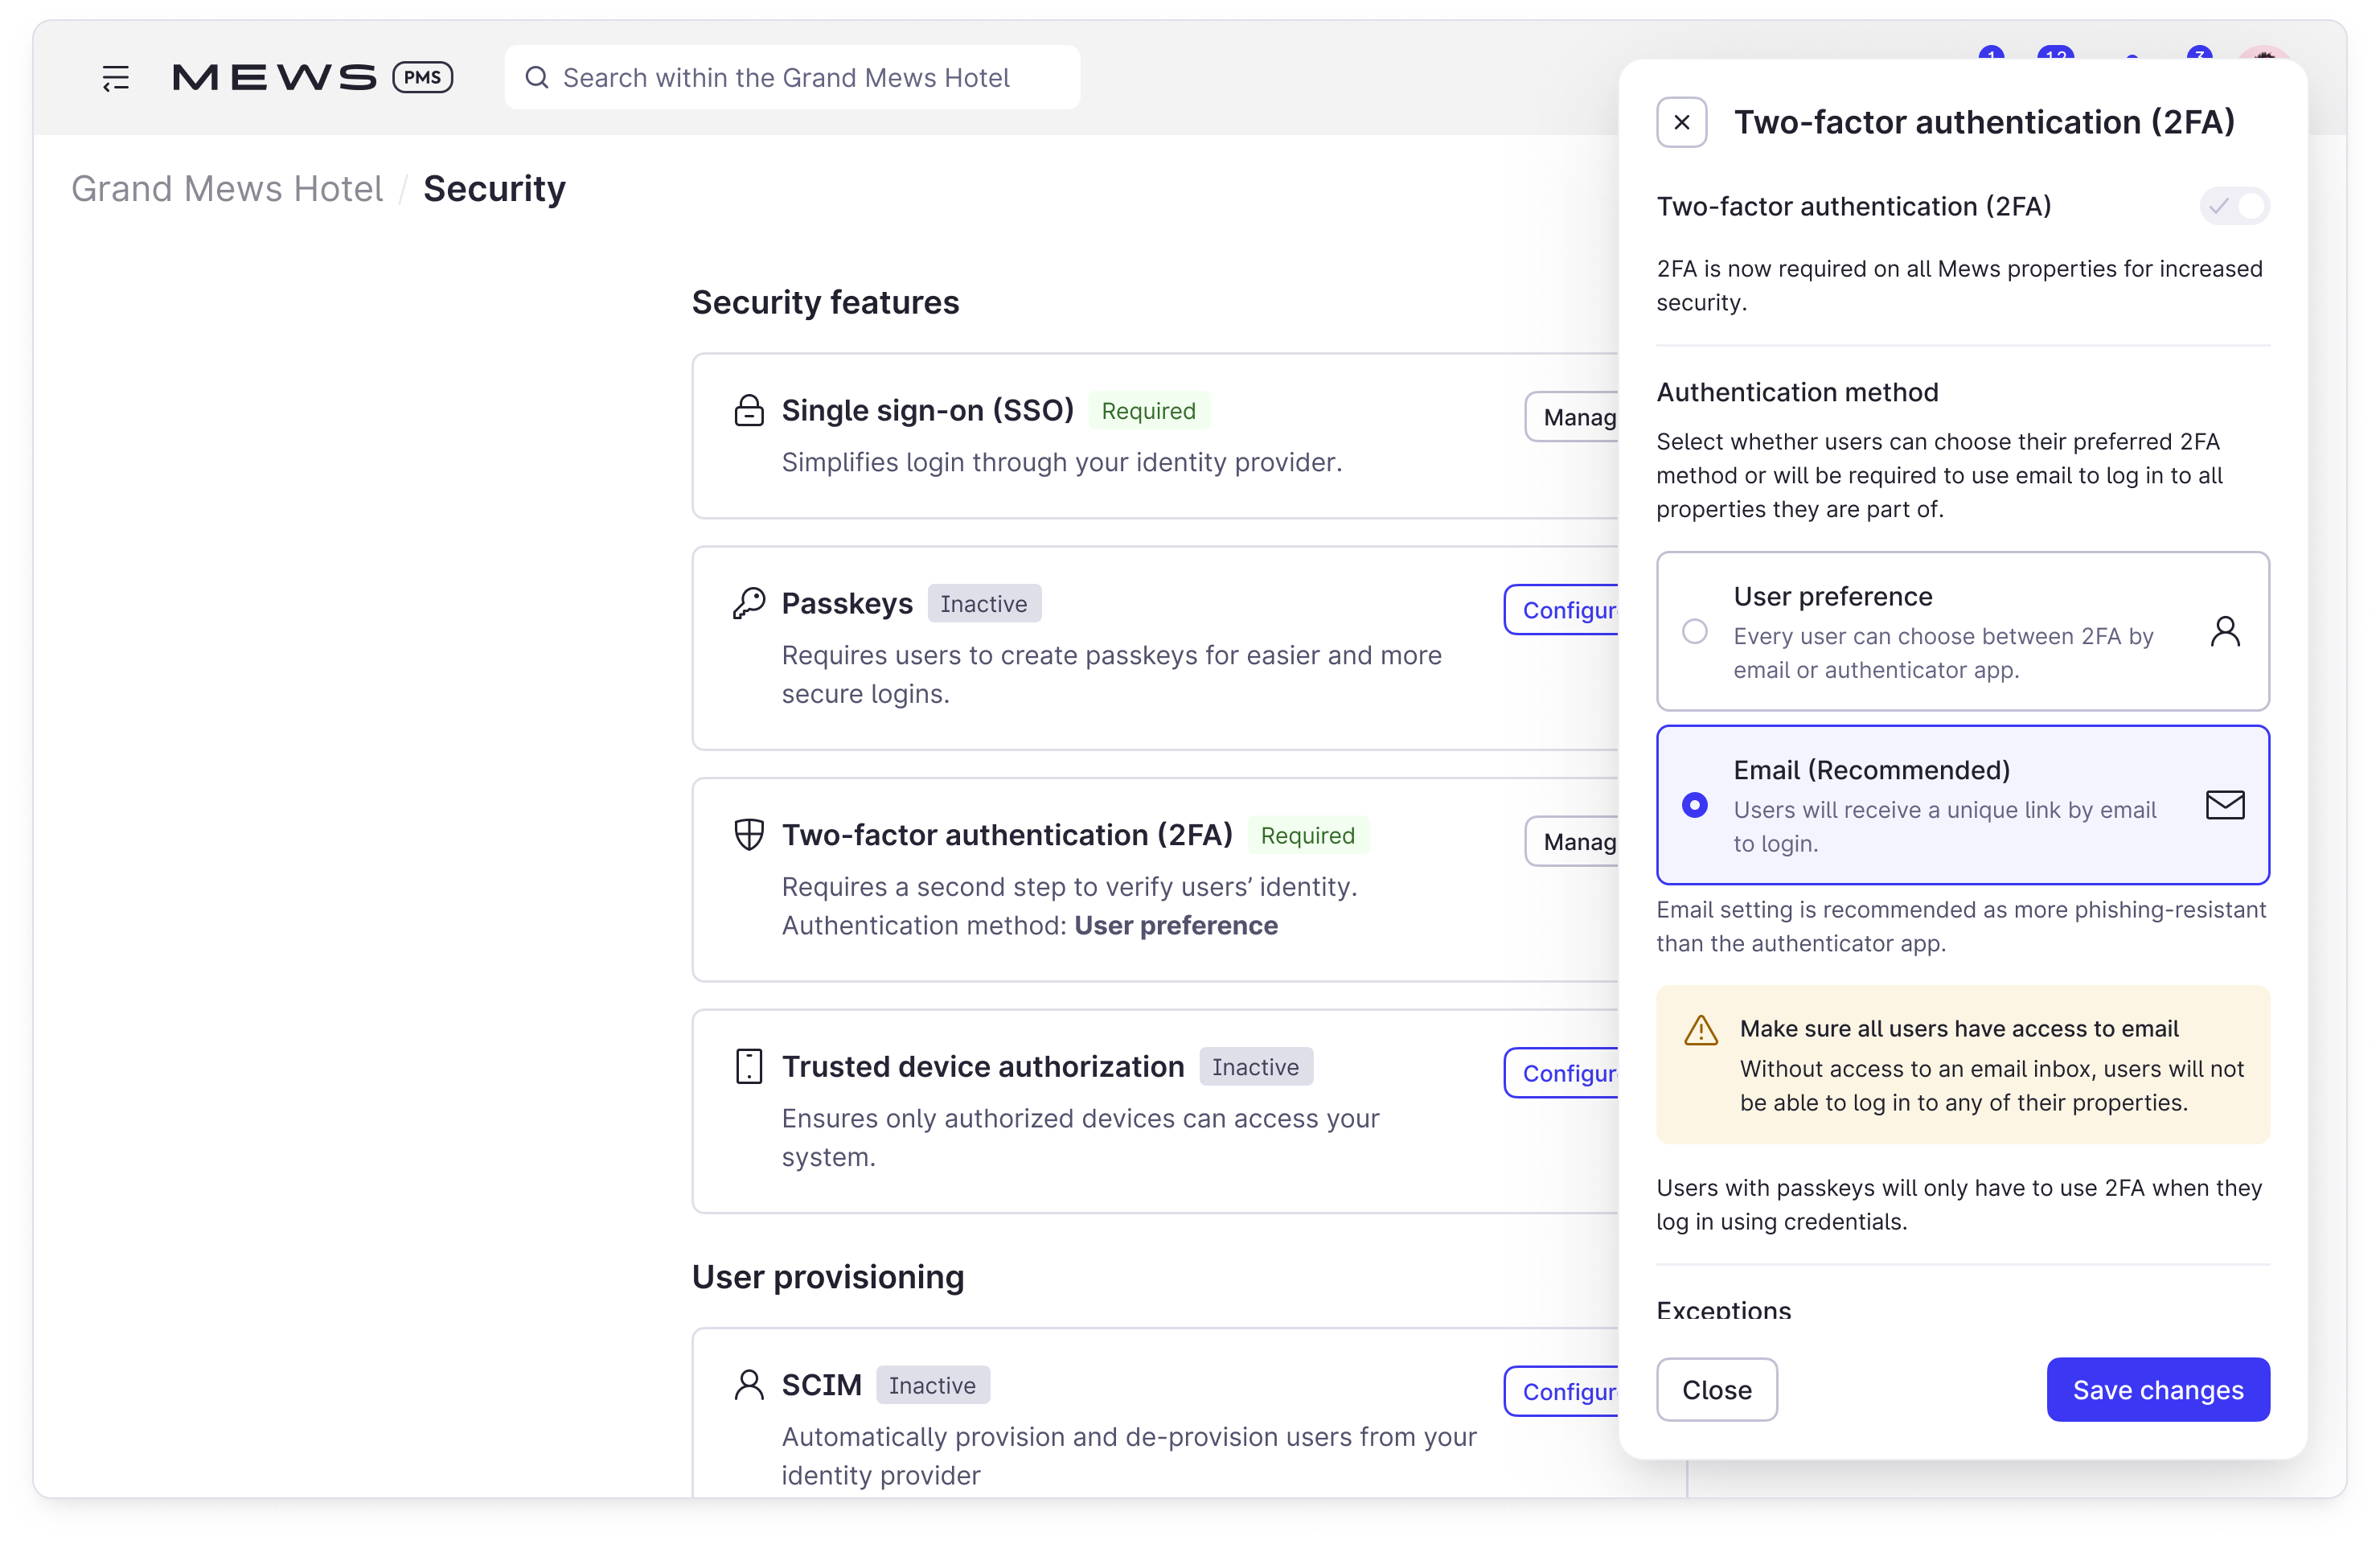This screenshot has height=1544, width=2380.
Task: Search within the Grand Mews Hotel field
Action: pyautogui.click(x=792, y=77)
